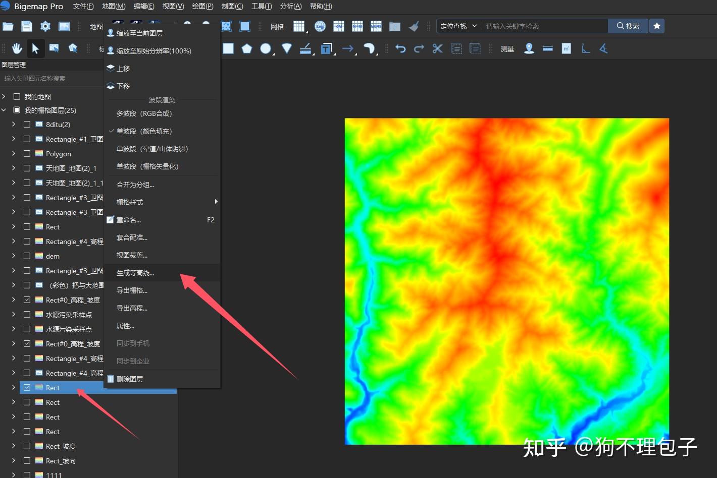Click the scissors cut icon

point(437,48)
